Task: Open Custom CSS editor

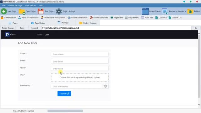Action: [x=175, y=18]
